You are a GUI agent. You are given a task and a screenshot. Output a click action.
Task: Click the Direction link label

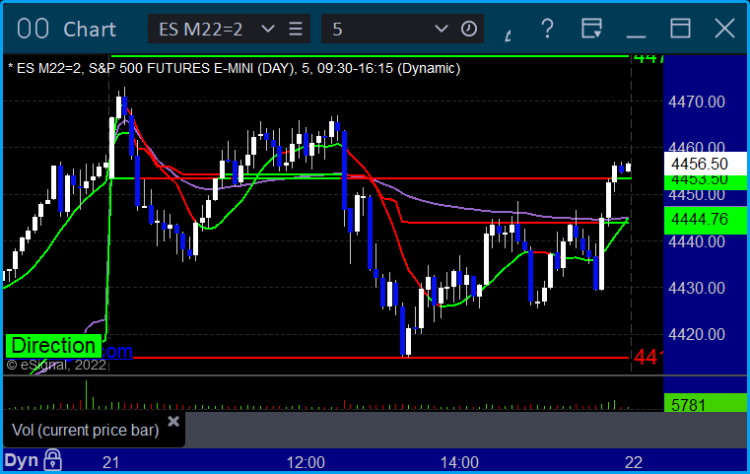[x=53, y=346]
